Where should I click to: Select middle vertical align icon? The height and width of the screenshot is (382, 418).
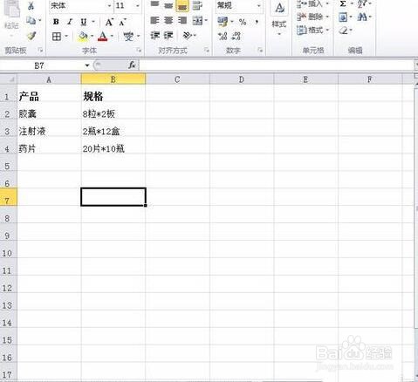168,5
